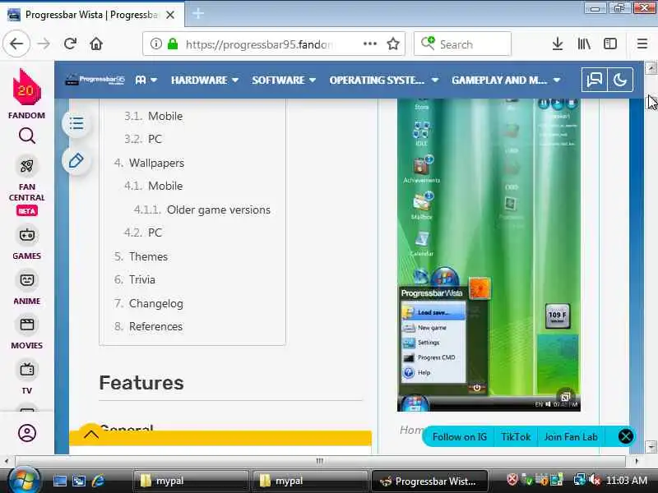Click the browser back arrow

16,44
